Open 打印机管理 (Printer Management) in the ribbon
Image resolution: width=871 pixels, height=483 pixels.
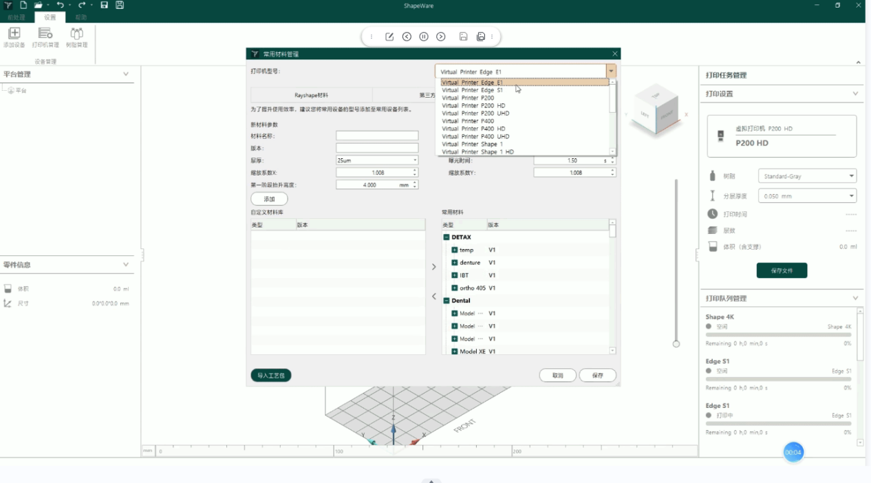tap(45, 38)
